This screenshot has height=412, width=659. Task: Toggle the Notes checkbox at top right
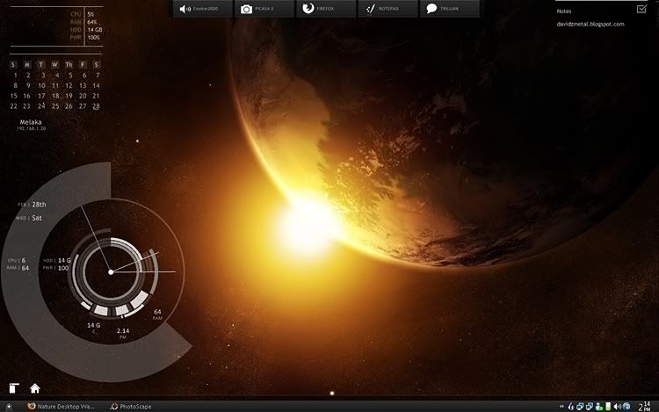click(641, 9)
